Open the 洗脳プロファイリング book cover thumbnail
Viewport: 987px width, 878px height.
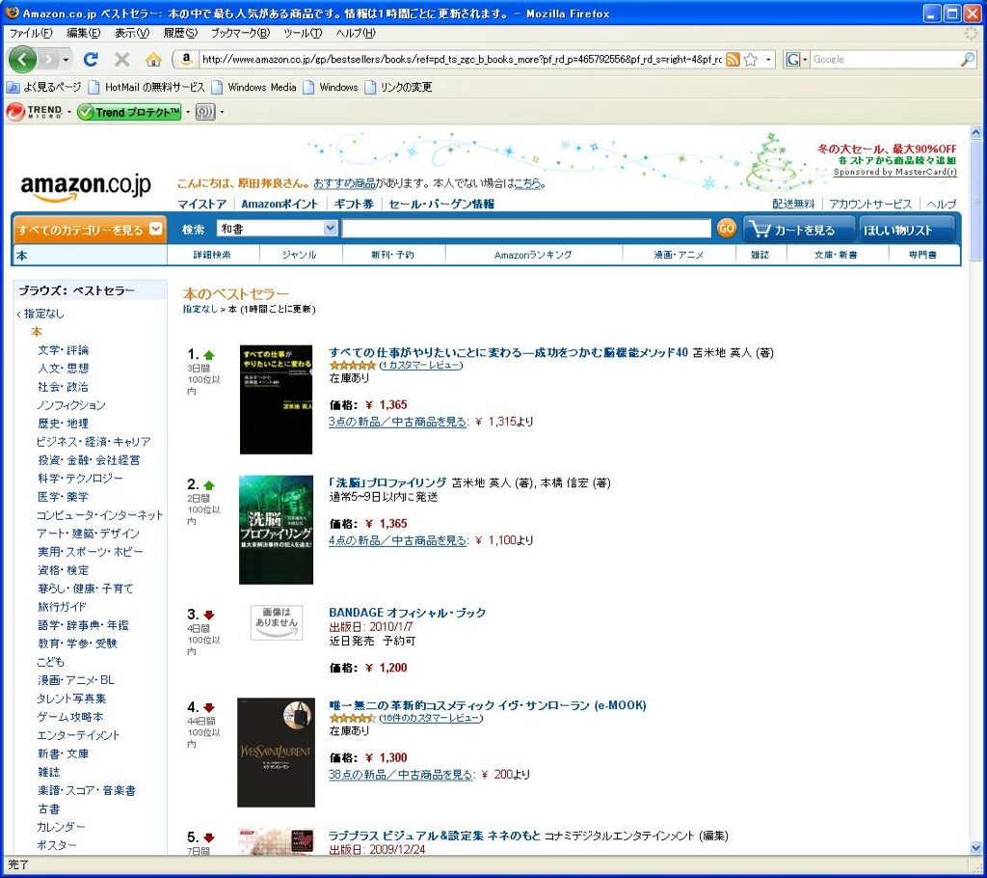click(276, 530)
